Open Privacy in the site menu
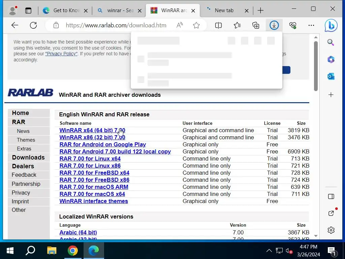 click(21, 193)
